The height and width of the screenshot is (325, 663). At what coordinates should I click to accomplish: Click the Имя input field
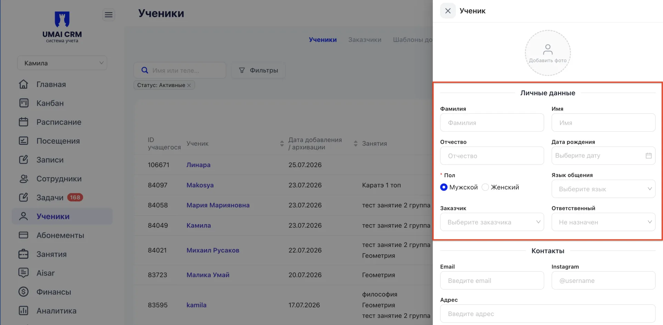point(603,123)
